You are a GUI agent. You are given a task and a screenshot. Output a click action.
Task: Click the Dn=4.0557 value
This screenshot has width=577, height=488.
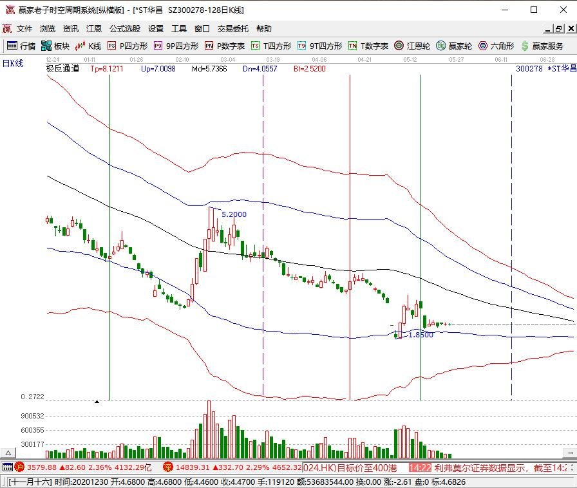[x=260, y=68]
